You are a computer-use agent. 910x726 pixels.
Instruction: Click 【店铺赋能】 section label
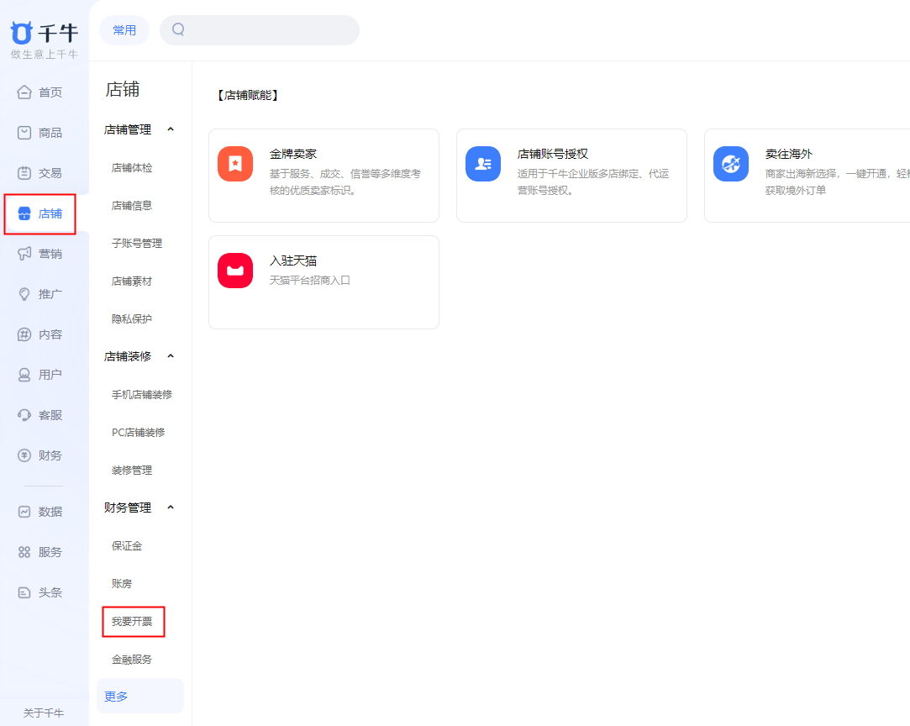click(x=248, y=95)
